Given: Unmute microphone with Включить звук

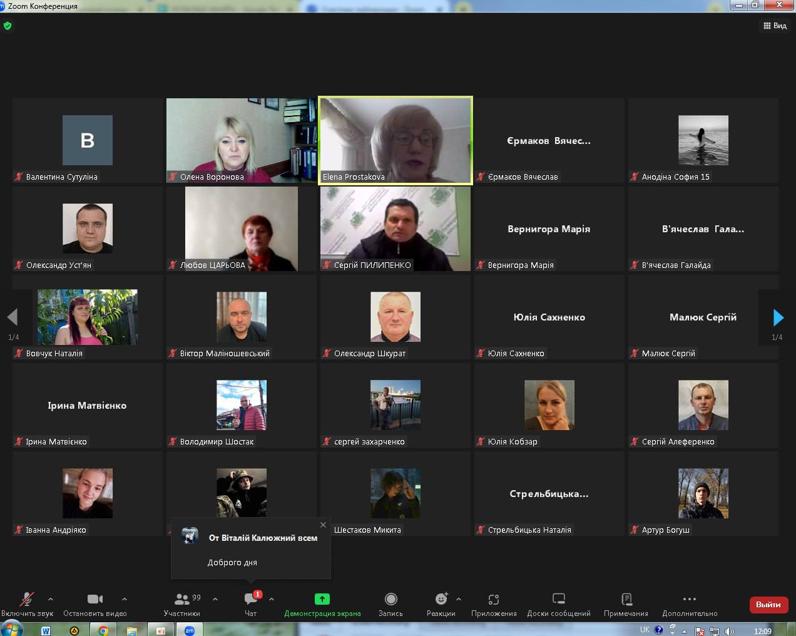Looking at the screenshot, I should click(x=26, y=603).
